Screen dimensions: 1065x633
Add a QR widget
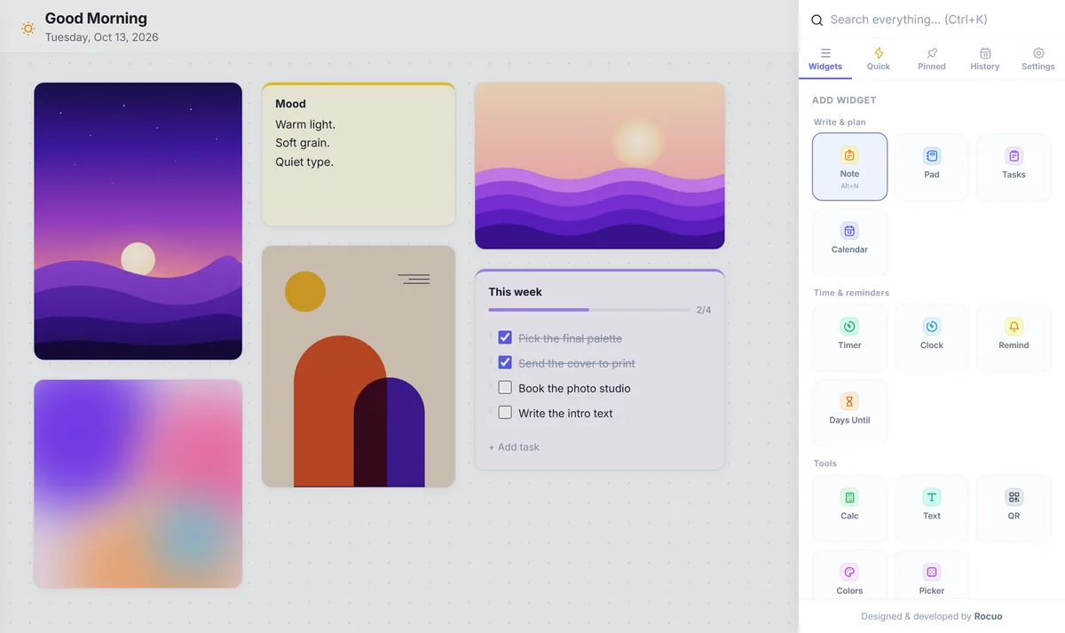click(1014, 508)
